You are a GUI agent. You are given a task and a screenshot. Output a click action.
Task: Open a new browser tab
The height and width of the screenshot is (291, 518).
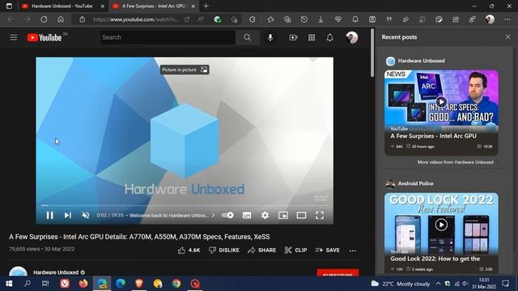pyautogui.click(x=206, y=6)
